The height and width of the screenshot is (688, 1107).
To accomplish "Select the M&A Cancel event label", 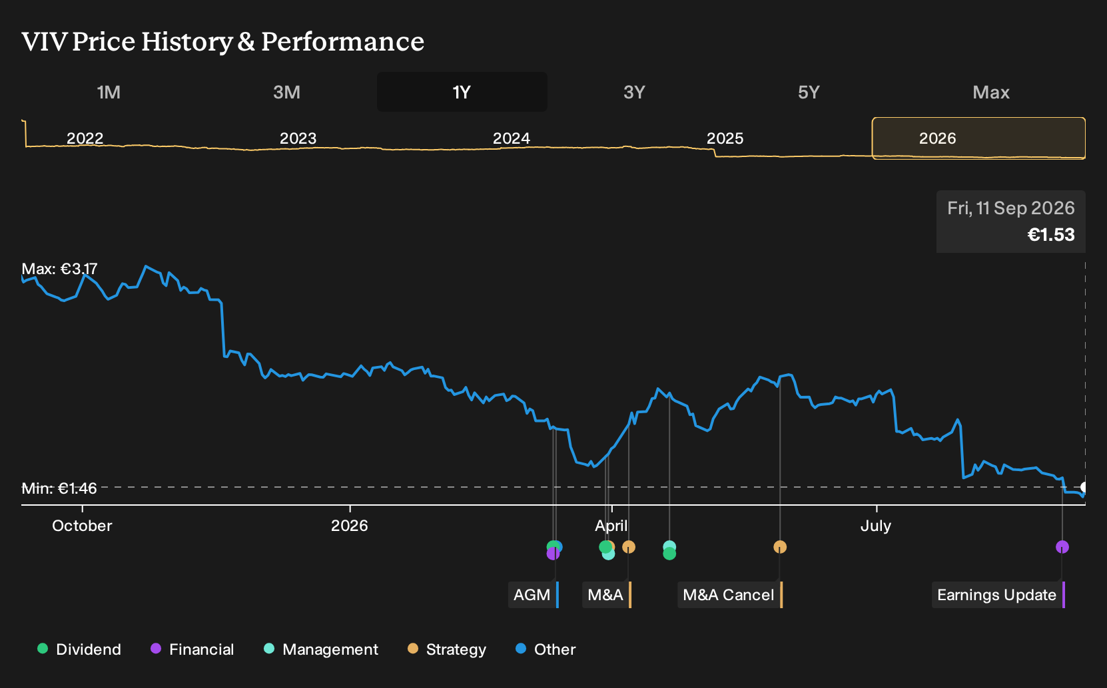I will click(x=729, y=595).
